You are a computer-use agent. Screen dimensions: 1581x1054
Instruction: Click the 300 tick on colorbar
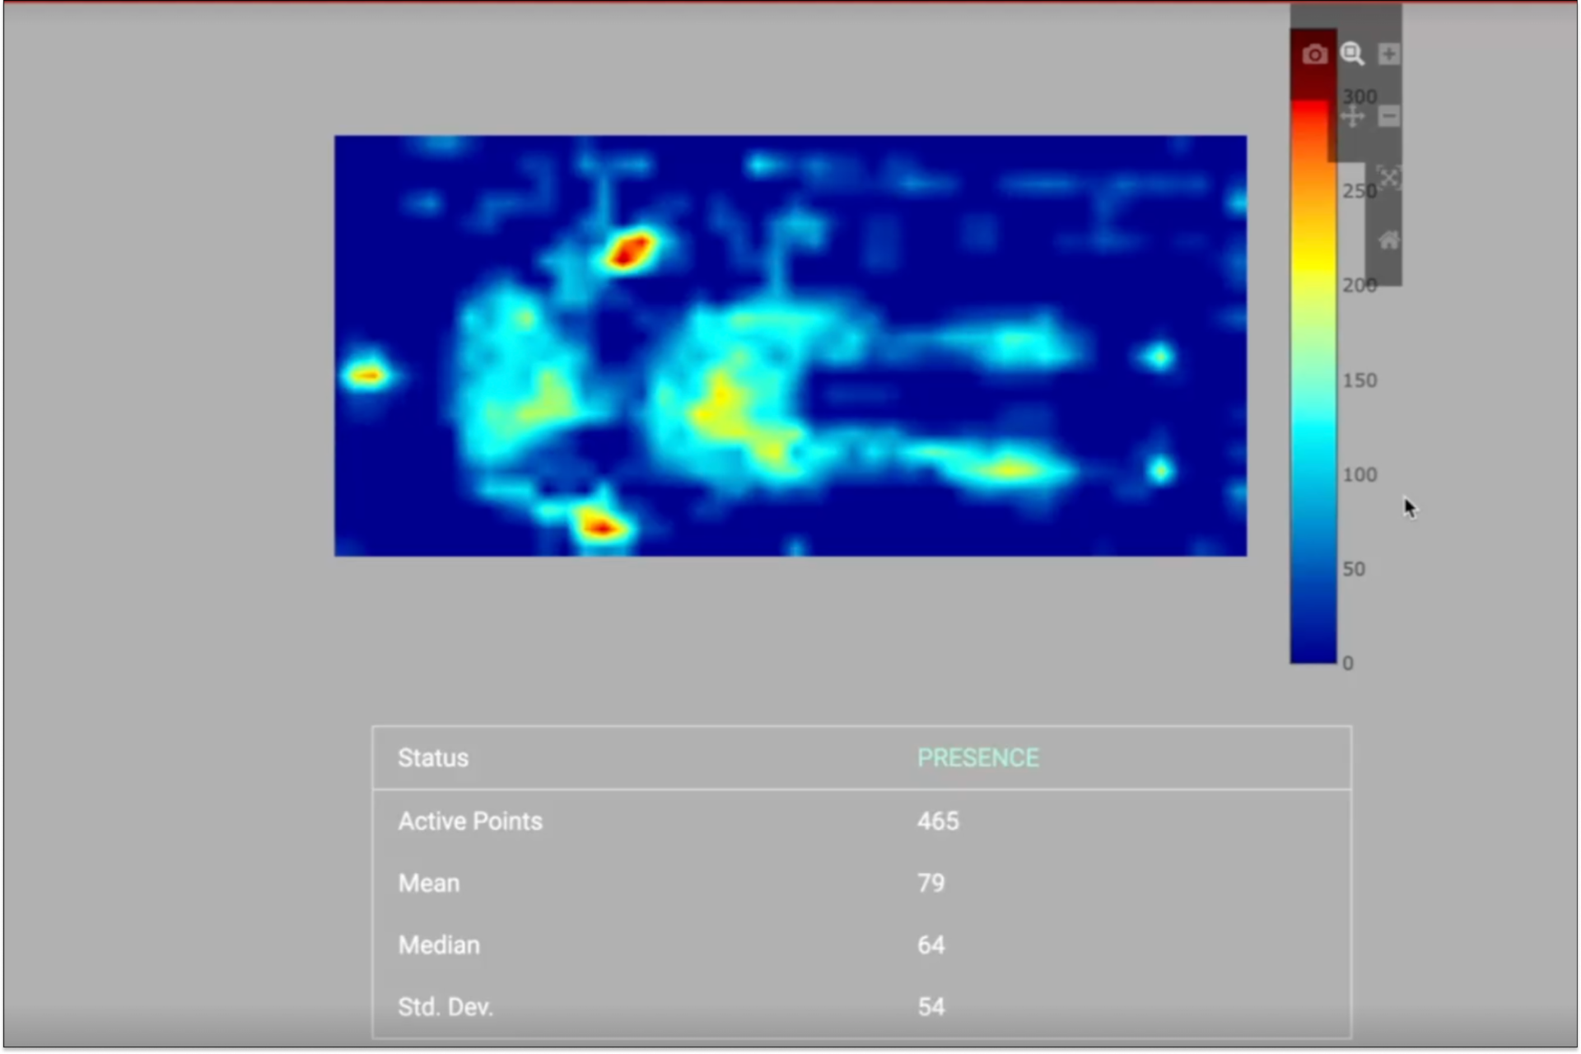coord(1359,97)
